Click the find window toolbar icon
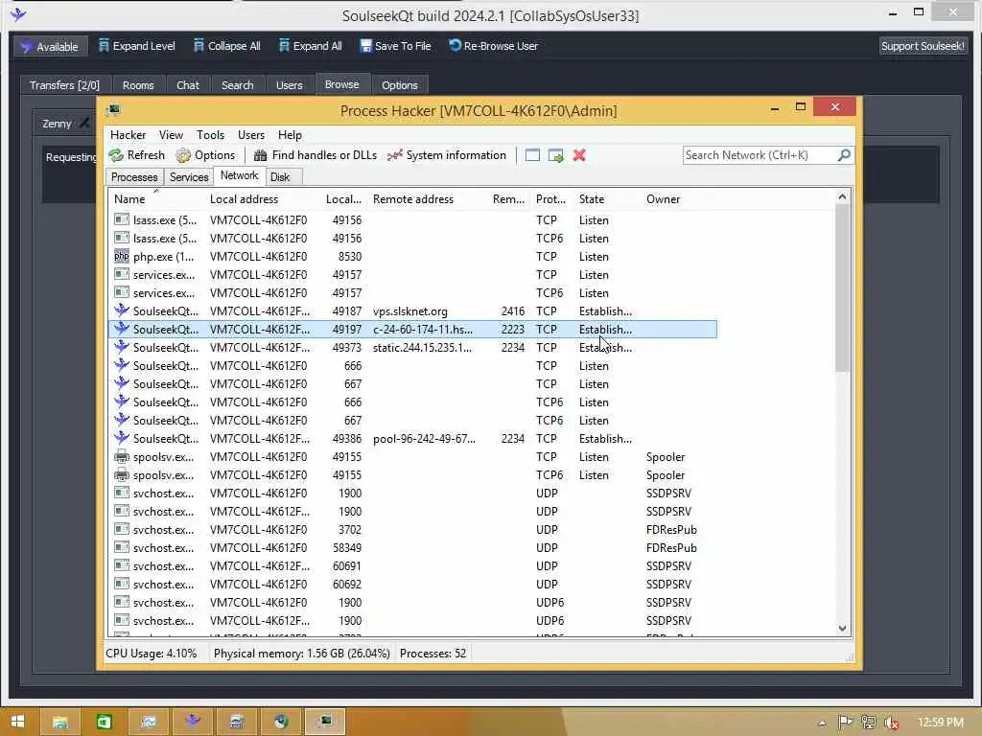 (x=532, y=155)
